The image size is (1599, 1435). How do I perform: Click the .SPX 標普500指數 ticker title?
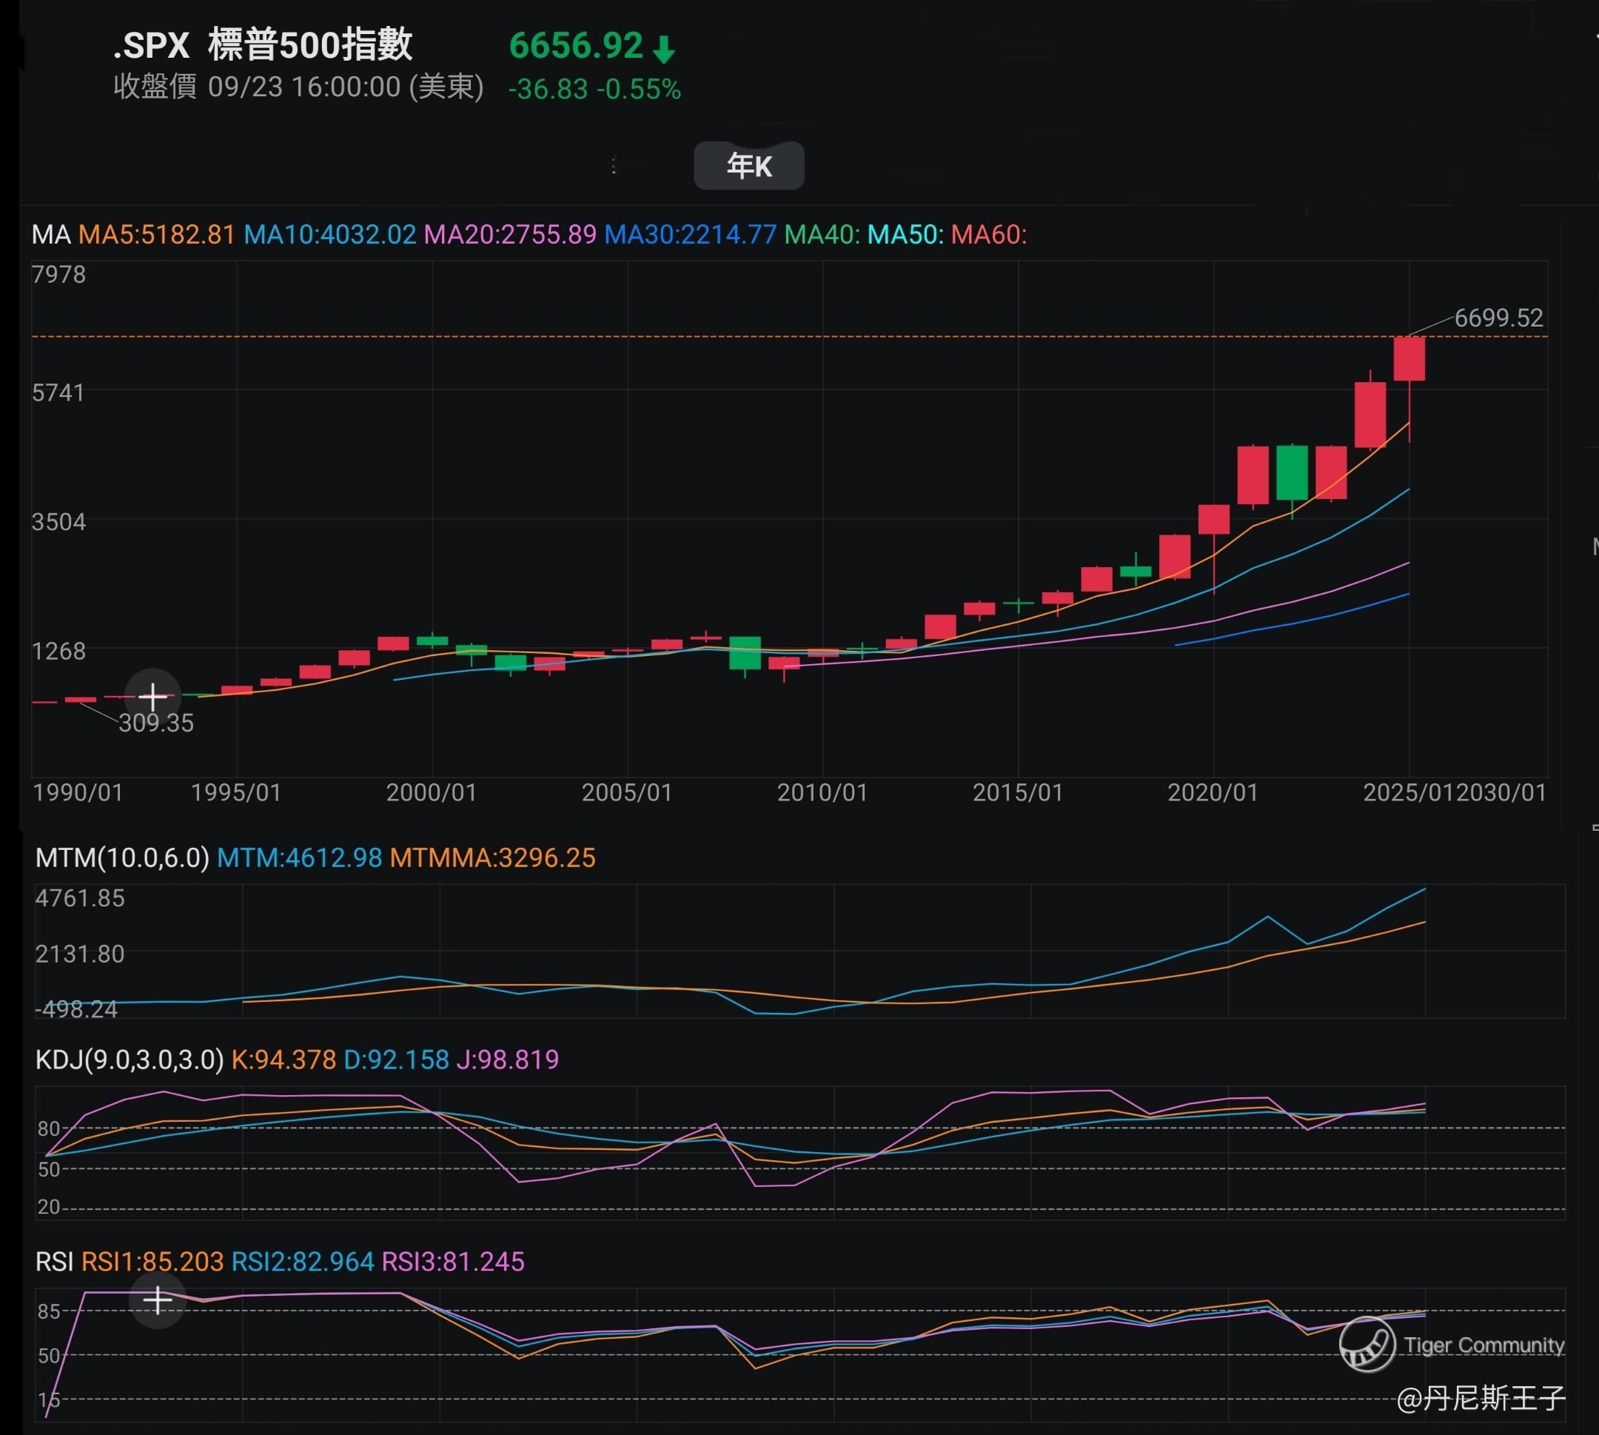262,46
